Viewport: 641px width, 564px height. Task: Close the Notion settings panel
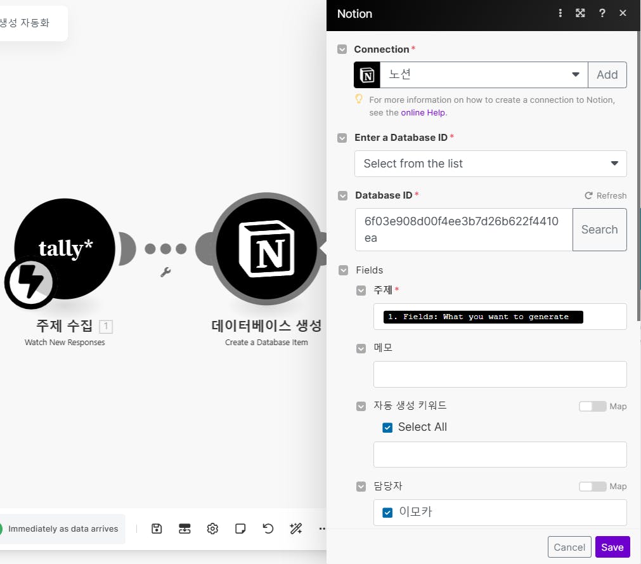click(x=623, y=13)
